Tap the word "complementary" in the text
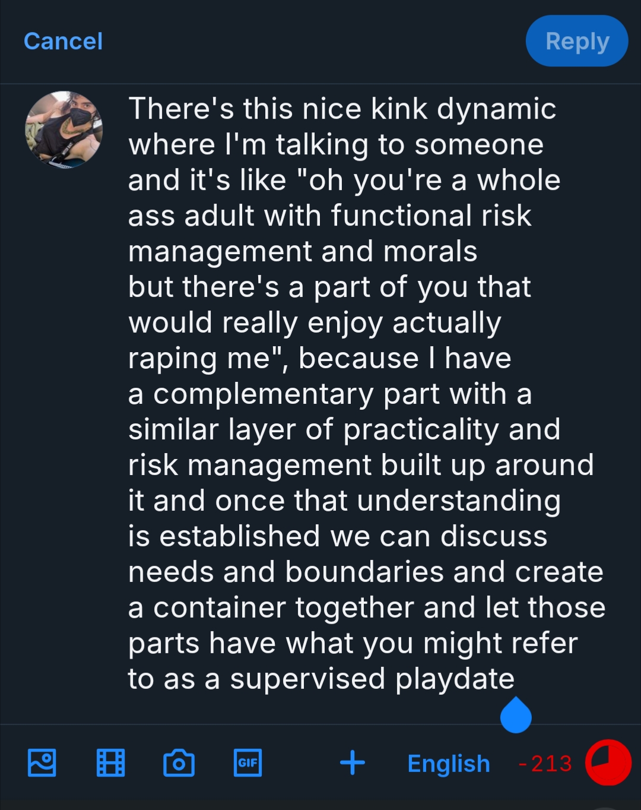 (x=264, y=394)
